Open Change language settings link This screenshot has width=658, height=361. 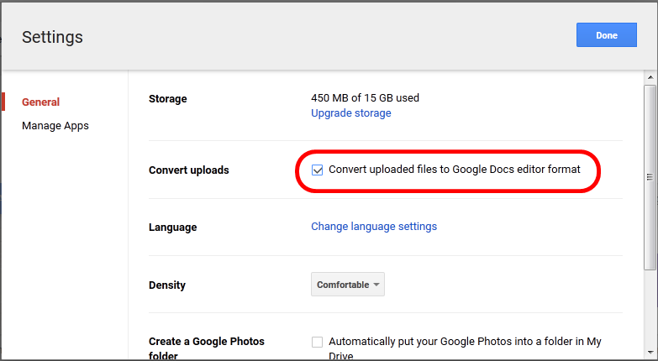[x=374, y=227]
